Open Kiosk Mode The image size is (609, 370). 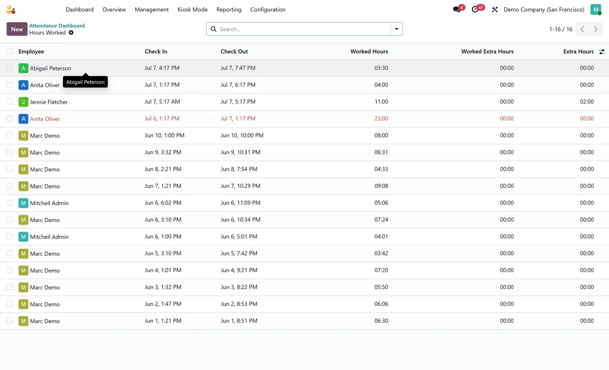pos(192,10)
